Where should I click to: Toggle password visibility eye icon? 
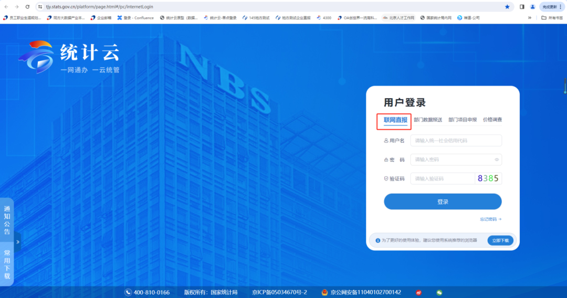tap(496, 159)
